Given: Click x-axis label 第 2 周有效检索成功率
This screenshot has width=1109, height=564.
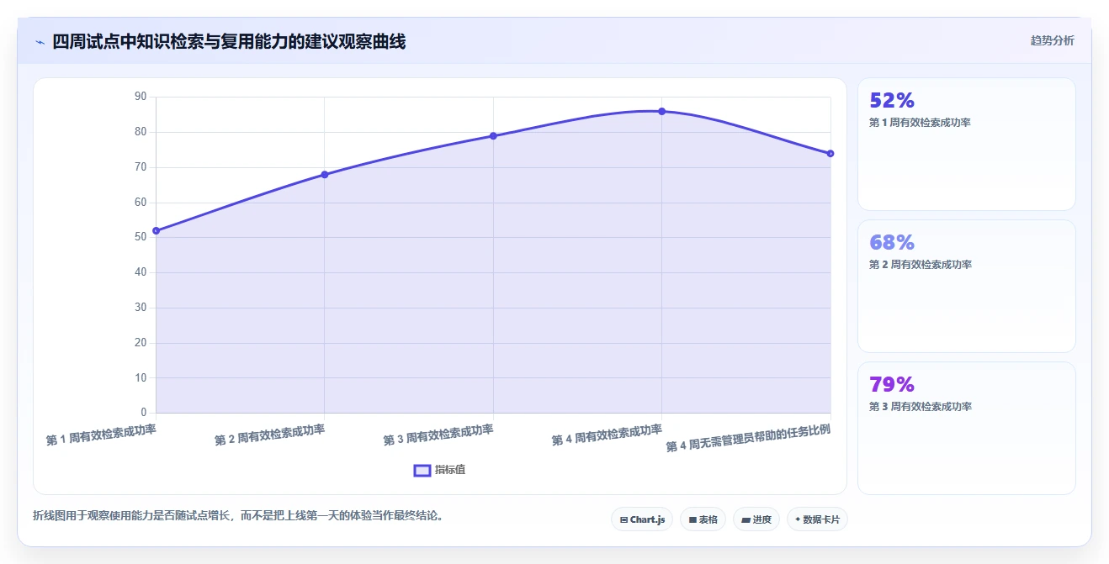Looking at the screenshot, I should pyautogui.click(x=270, y=435).
